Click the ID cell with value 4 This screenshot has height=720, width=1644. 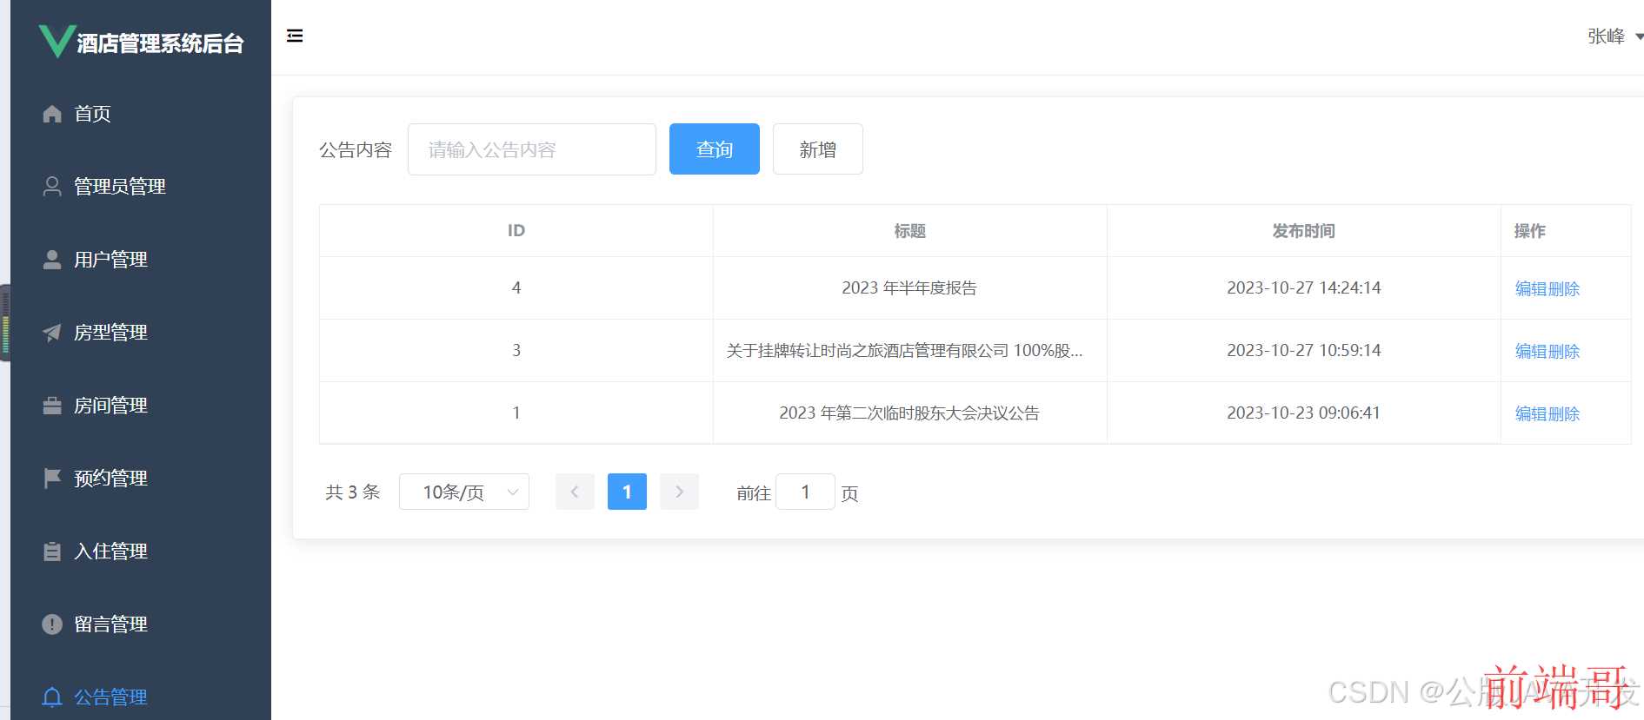coord(516,287)
